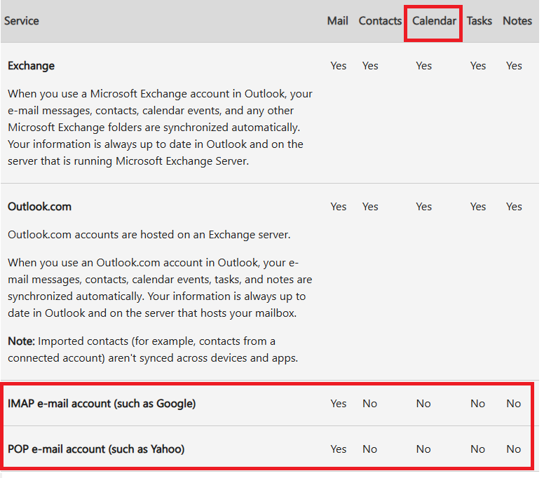Select Outlook.com Mail Yes cell
This screenshot has width=544, height=478.
pos(339,206)
